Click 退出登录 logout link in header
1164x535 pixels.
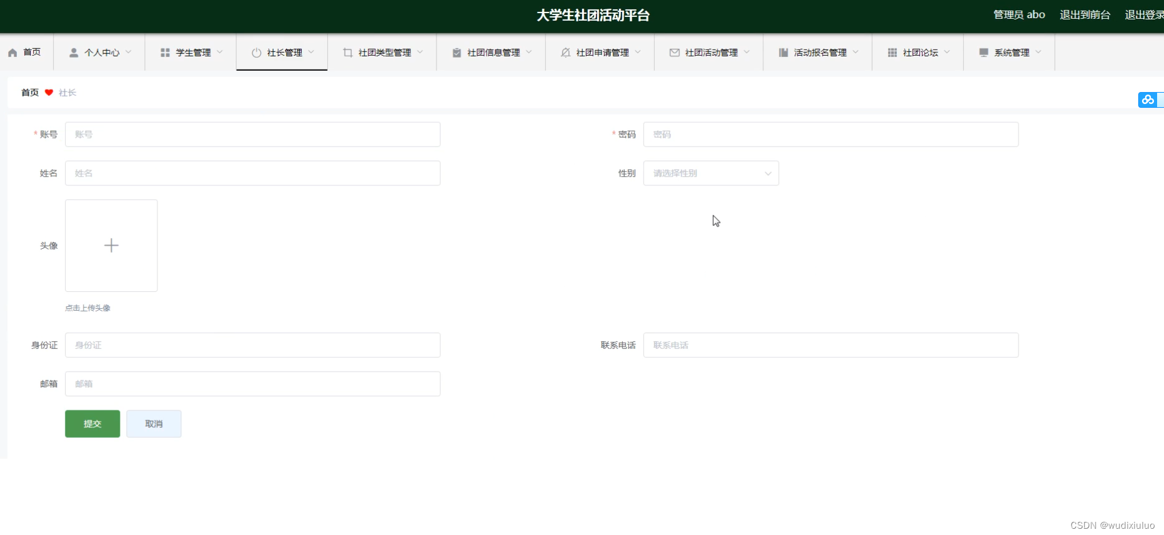click(1144, 15)
